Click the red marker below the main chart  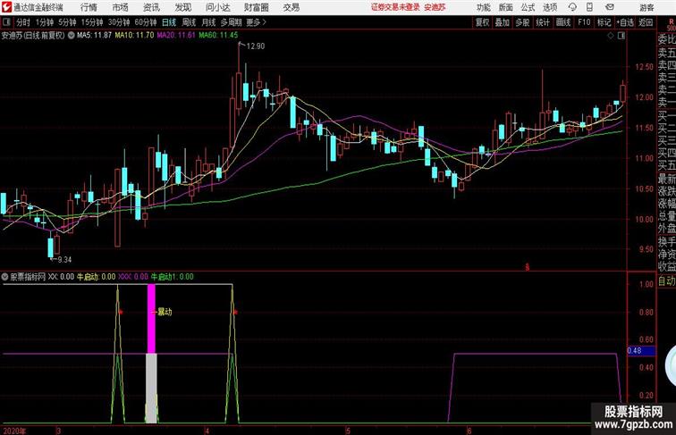tap(527, 267)
